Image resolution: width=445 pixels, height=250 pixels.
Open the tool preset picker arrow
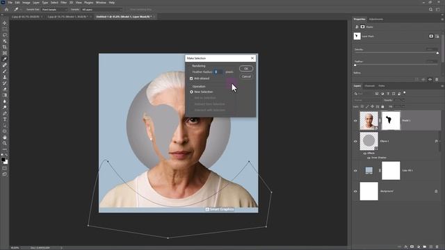(21, 9)
